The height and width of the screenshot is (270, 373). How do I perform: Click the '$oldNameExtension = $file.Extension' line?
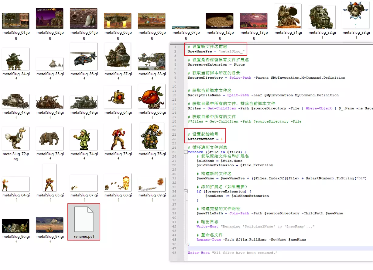click(234, 165)
